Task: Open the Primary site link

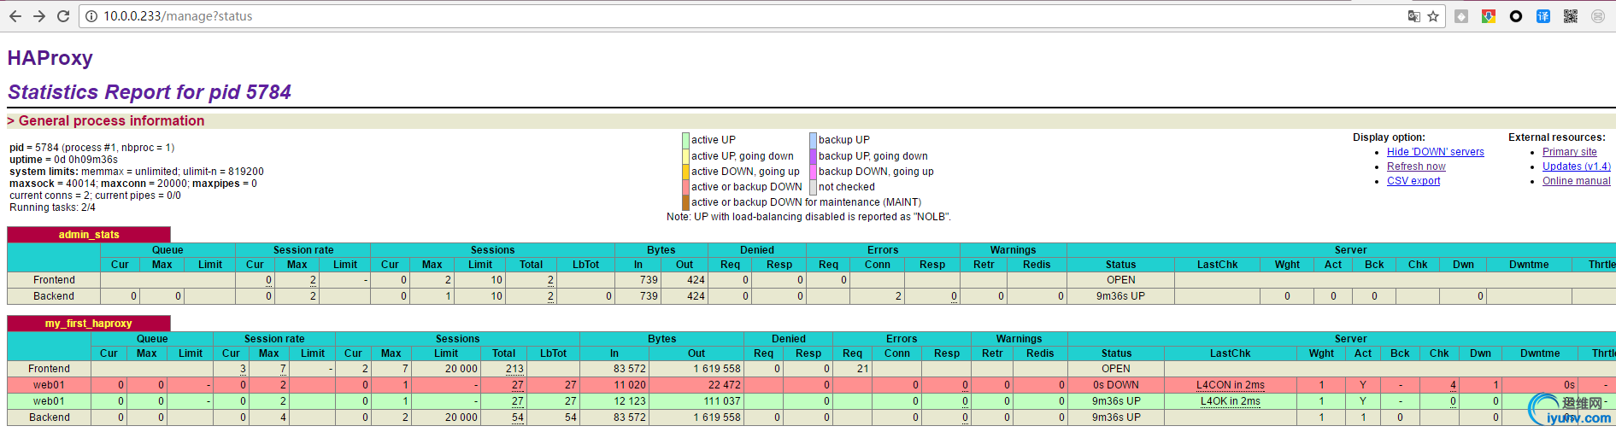Action: [1569, 152]
